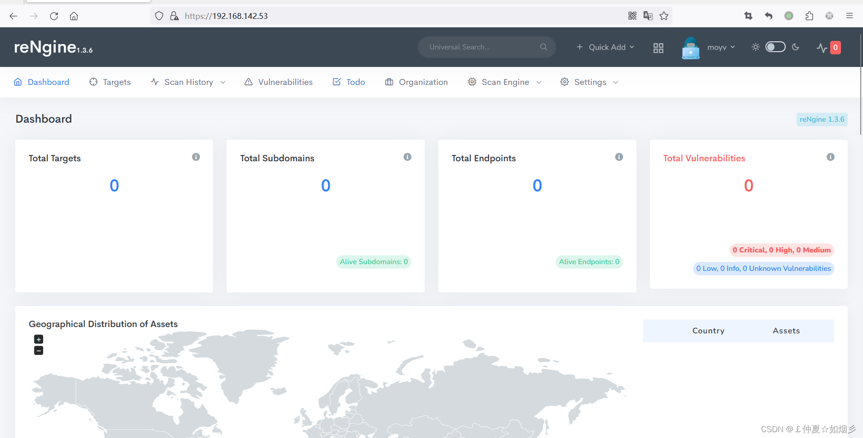Image resolution: width=863 pixels, height=438 pixels.
Task: Expand the Scan Engine menu
Action: 505,82
